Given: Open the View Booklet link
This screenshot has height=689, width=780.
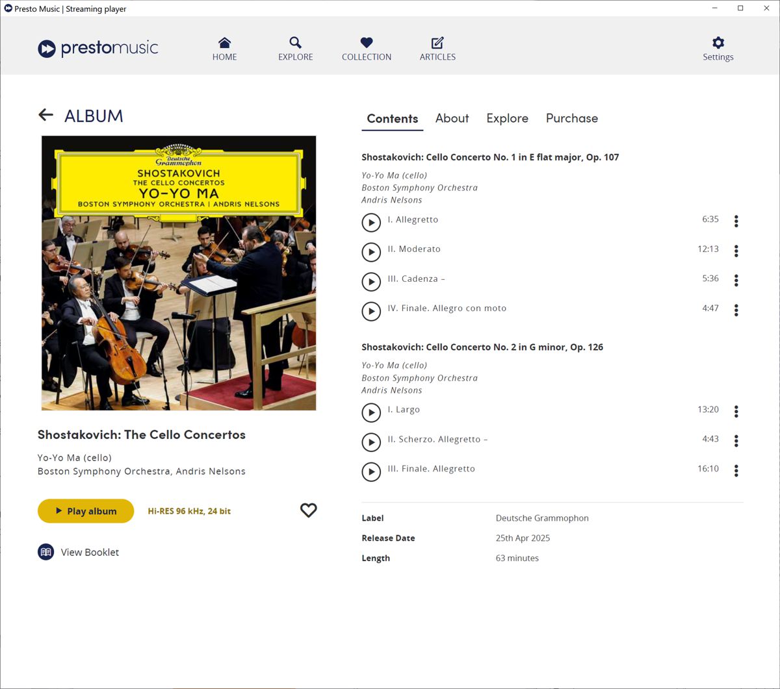Looking at the screenshot, I should [90, 552].
